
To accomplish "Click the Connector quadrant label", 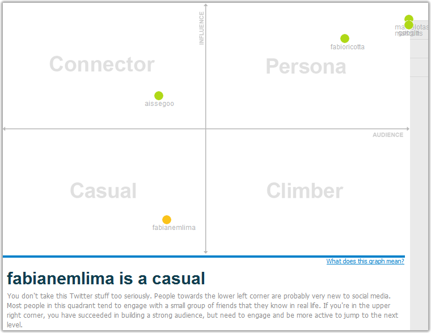I will (x=102, y=65).
